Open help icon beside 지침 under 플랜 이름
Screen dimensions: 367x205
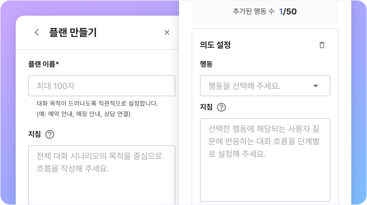(50, 135)
